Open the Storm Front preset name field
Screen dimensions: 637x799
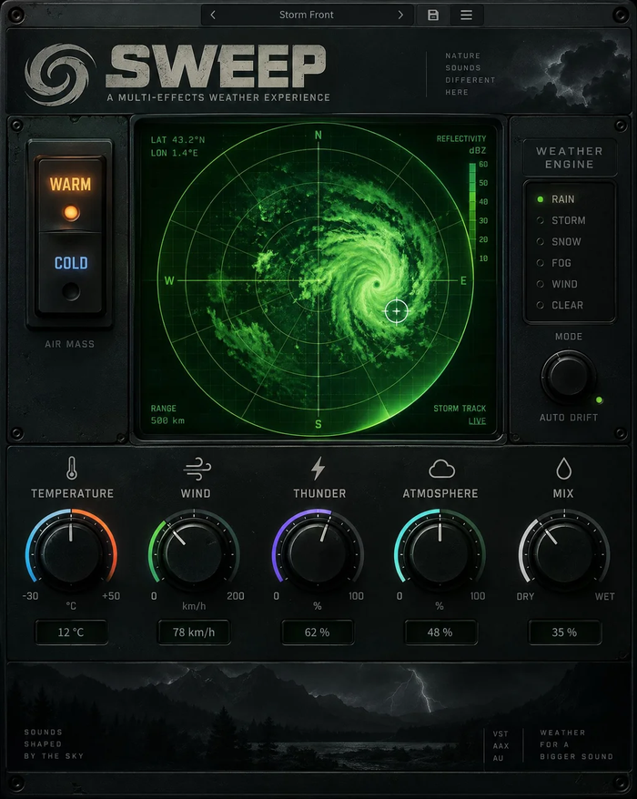coord(307,15)
